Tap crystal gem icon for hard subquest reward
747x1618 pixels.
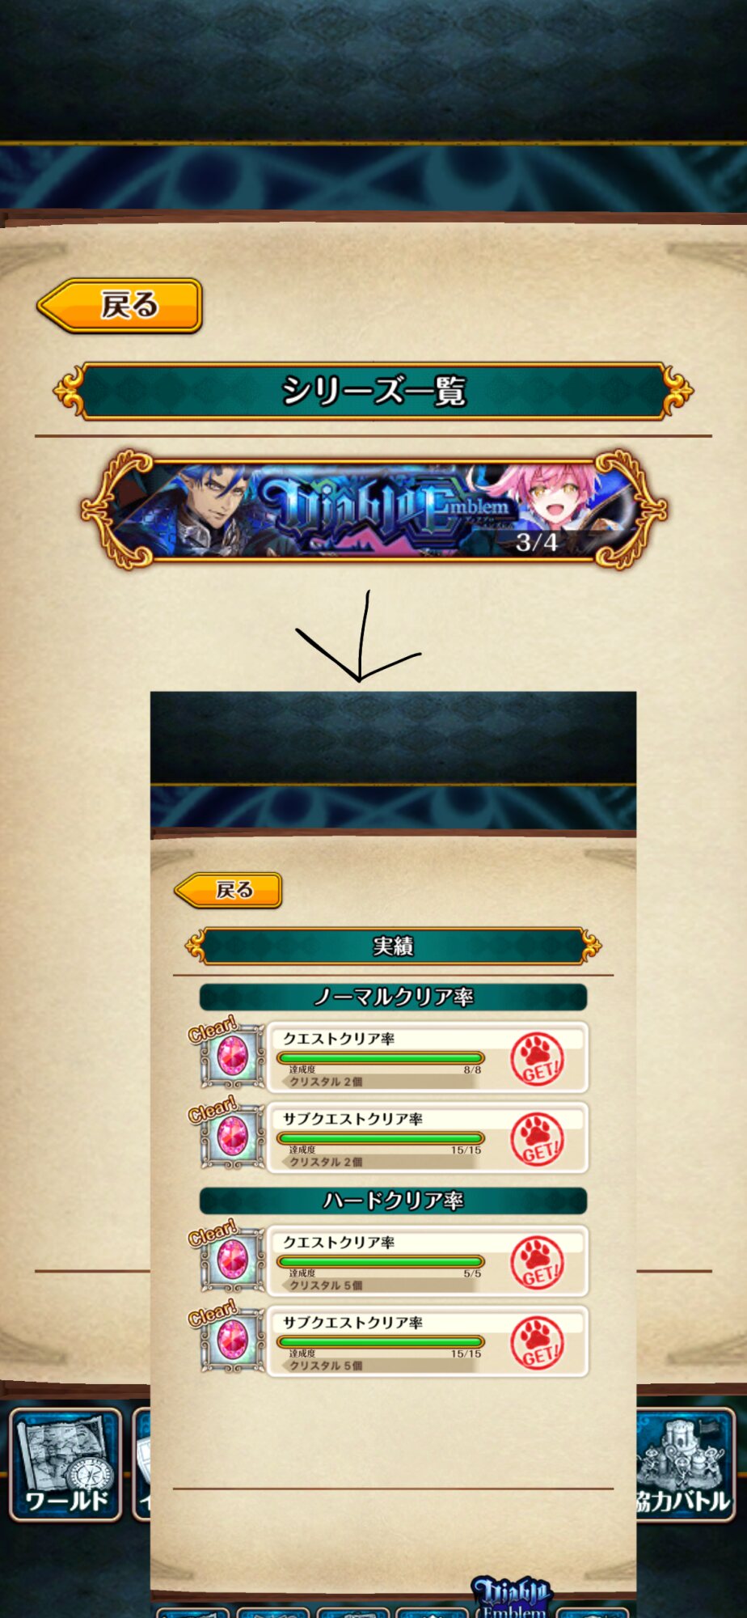click(x=233, y=1341)
